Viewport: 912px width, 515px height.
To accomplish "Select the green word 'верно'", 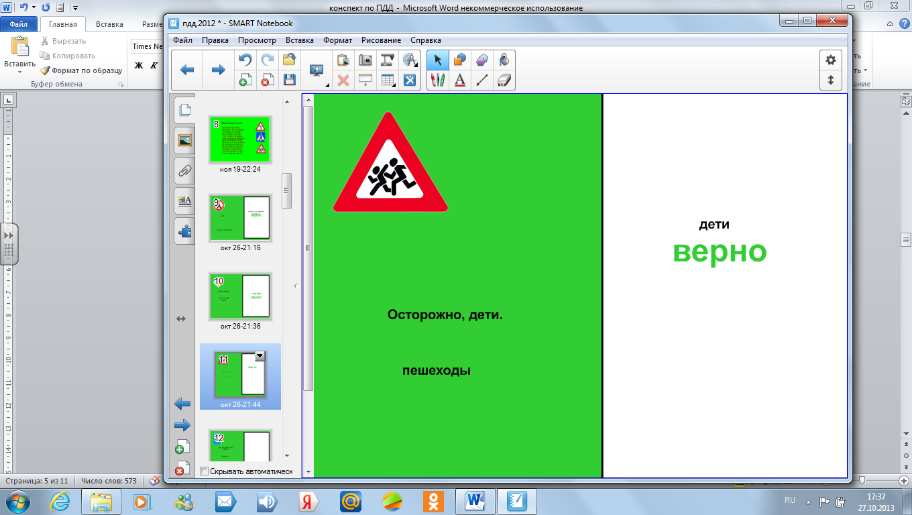I will coord(720,252).
